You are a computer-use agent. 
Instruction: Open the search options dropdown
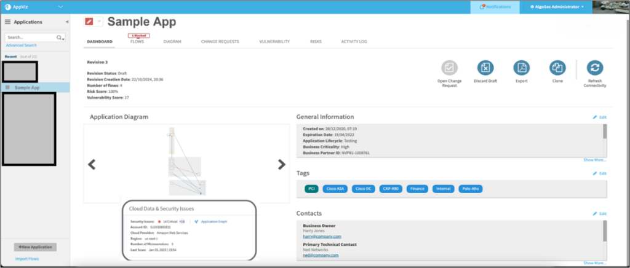tap(62, 38)
